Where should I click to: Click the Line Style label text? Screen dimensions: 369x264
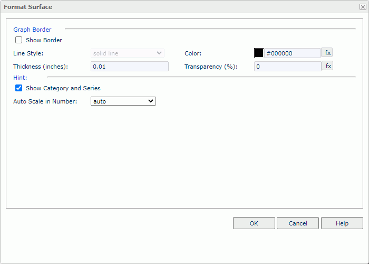coord(28,53)
